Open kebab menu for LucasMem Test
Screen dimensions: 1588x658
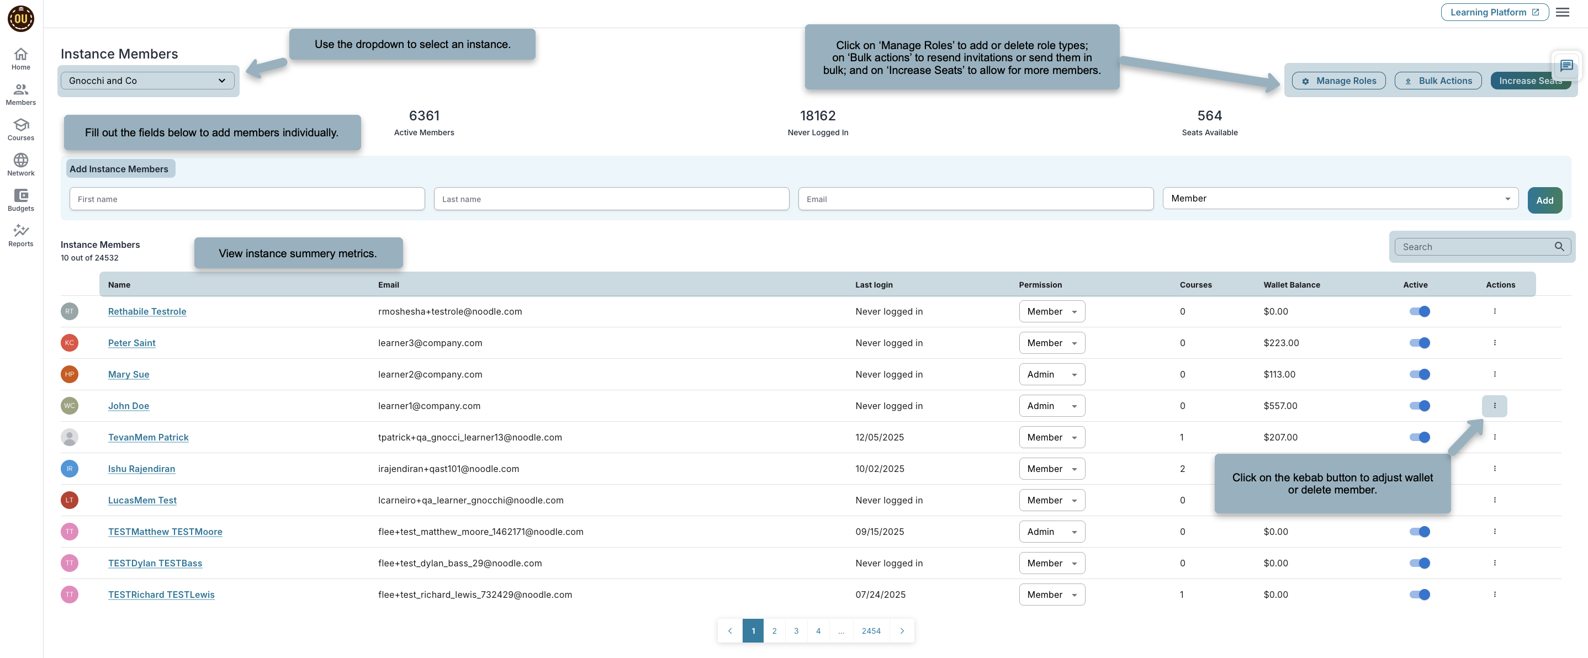[x=1494, y=500]
